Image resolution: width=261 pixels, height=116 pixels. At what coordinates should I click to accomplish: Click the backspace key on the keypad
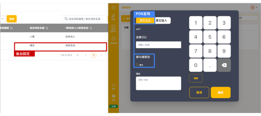pos(224,65)
